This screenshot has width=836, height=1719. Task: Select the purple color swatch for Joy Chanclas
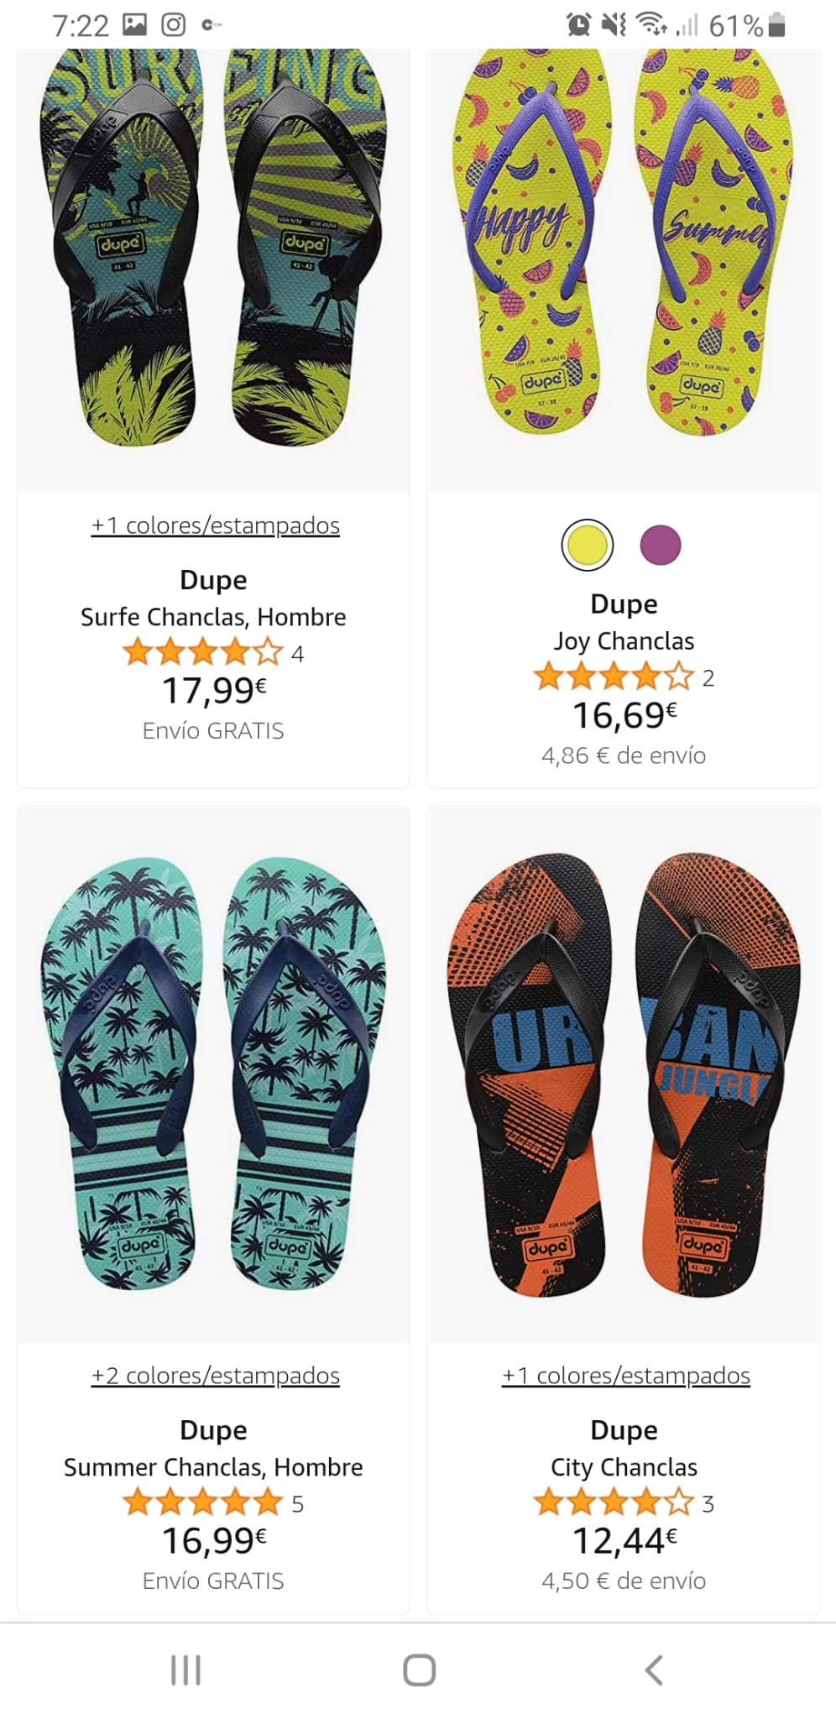[x=661, y=545]
